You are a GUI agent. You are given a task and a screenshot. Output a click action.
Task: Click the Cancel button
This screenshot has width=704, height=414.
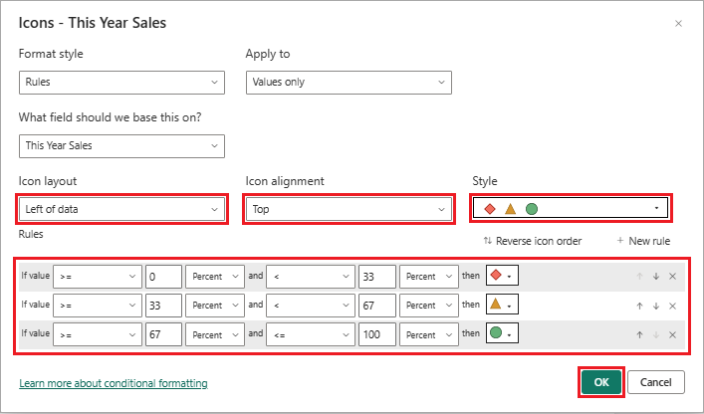pyautogui.click(x=656, y=382)
